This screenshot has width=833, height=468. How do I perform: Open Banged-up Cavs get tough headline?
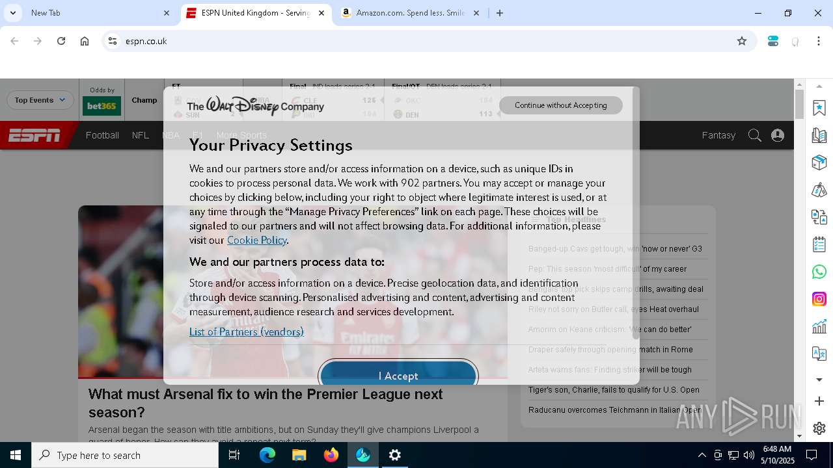[615, 249]
